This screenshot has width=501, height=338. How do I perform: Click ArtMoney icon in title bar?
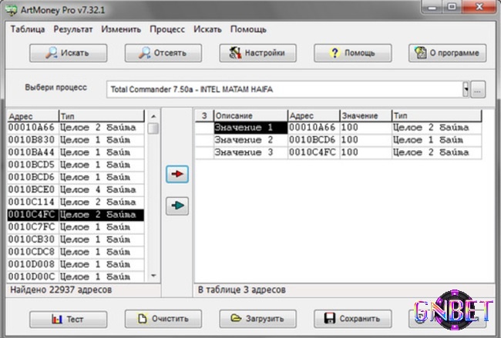click(x=12, y=10)
